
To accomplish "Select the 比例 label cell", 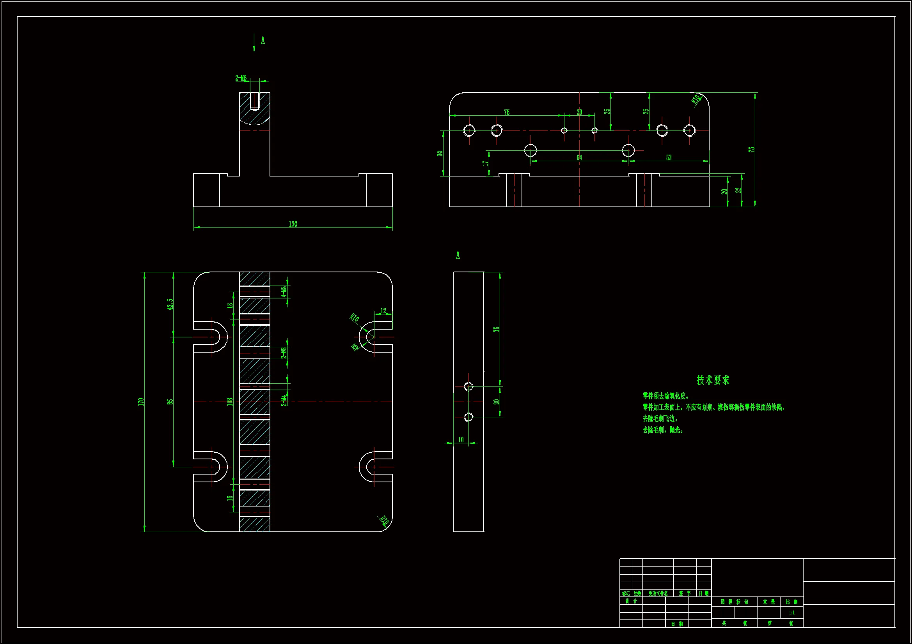I will (x=791, y=602).
